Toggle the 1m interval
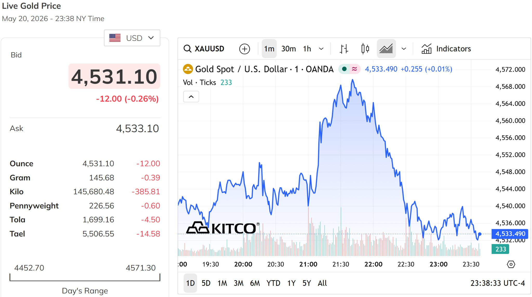532x297 pixels. click(269, 49)
